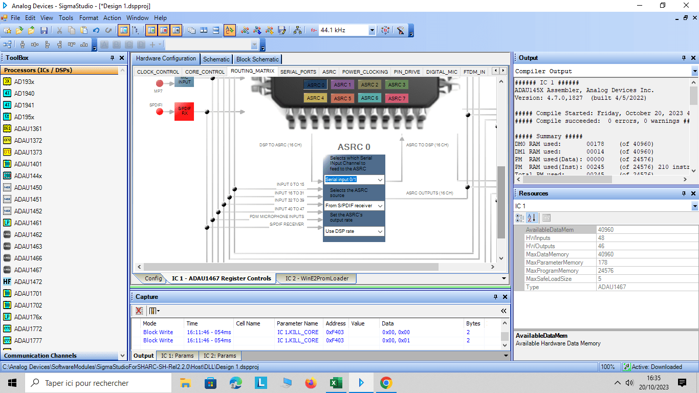Collapse the Capture panel with double chevron

(504, 311)
